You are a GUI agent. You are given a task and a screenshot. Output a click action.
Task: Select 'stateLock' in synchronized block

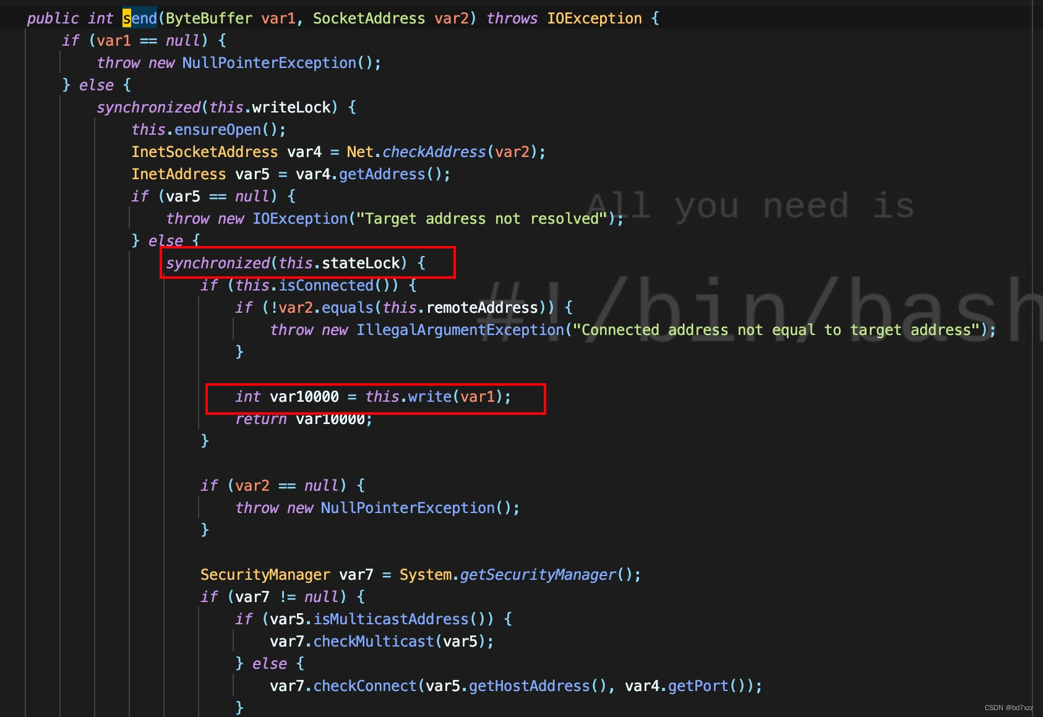pos(361,263)
